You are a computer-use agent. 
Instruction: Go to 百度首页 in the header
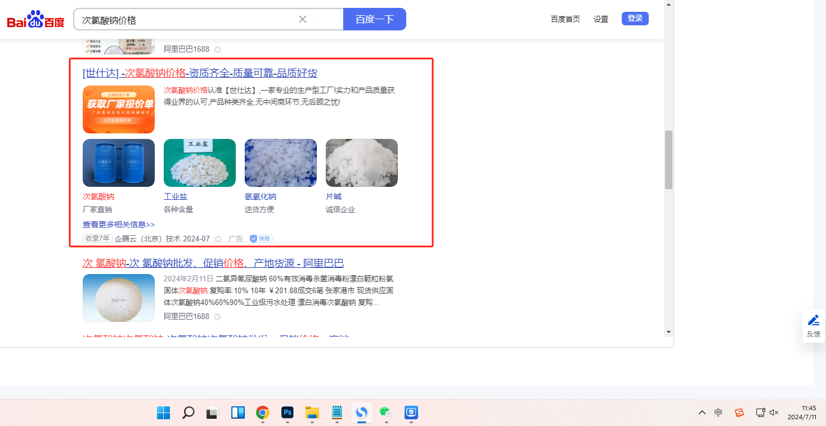pos(565,19)
